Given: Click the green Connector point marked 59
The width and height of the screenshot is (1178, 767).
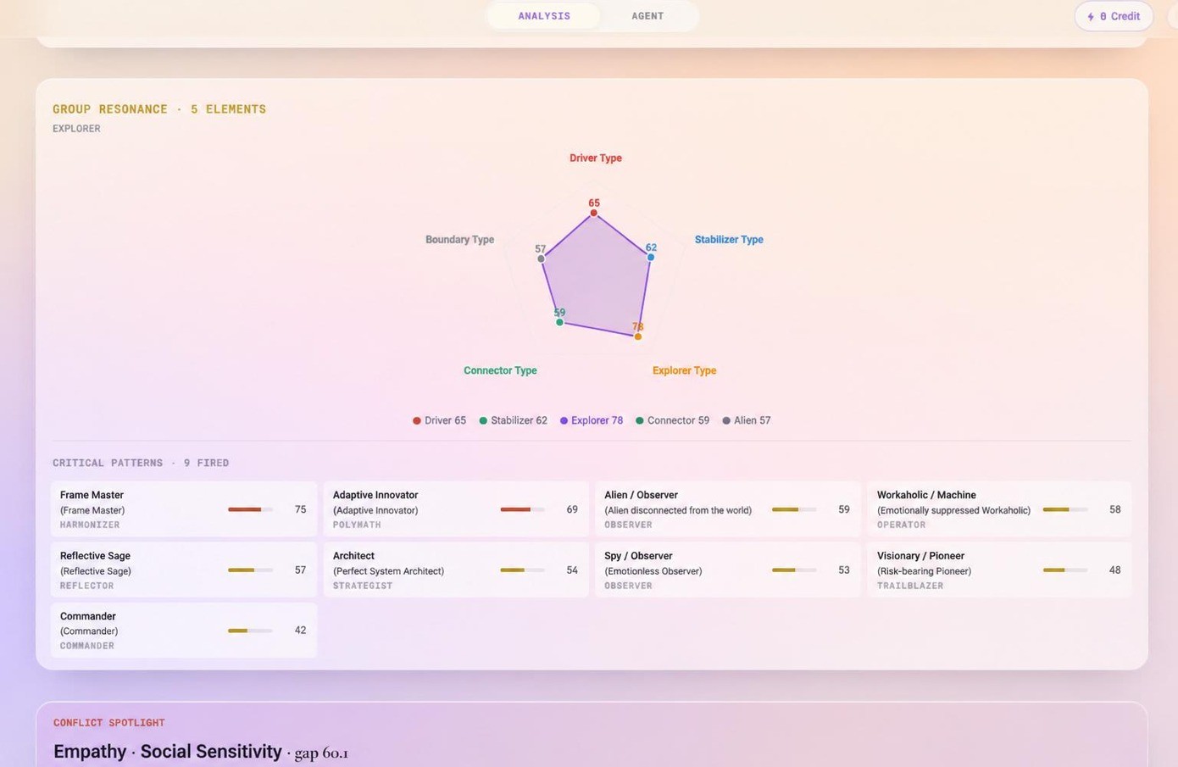Looking at the screenshot, I should (x=559, y=322).
